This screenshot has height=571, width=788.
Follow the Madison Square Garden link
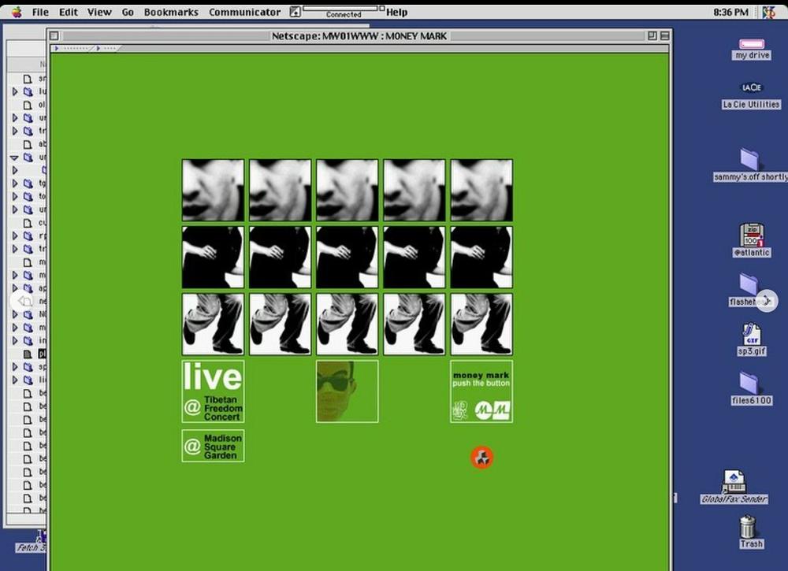tap(213, 446)
